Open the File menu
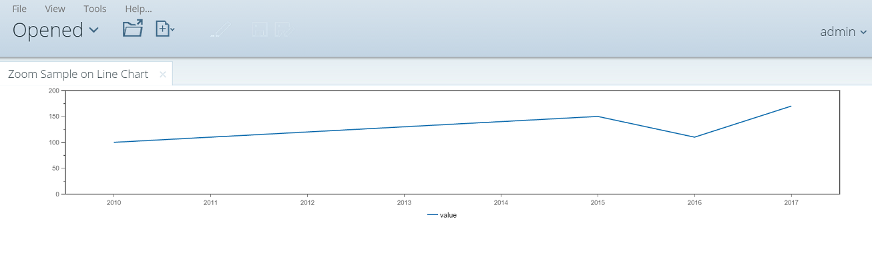Image resolution: width=872 pixels, height=259 pixels. pos(19,9)
